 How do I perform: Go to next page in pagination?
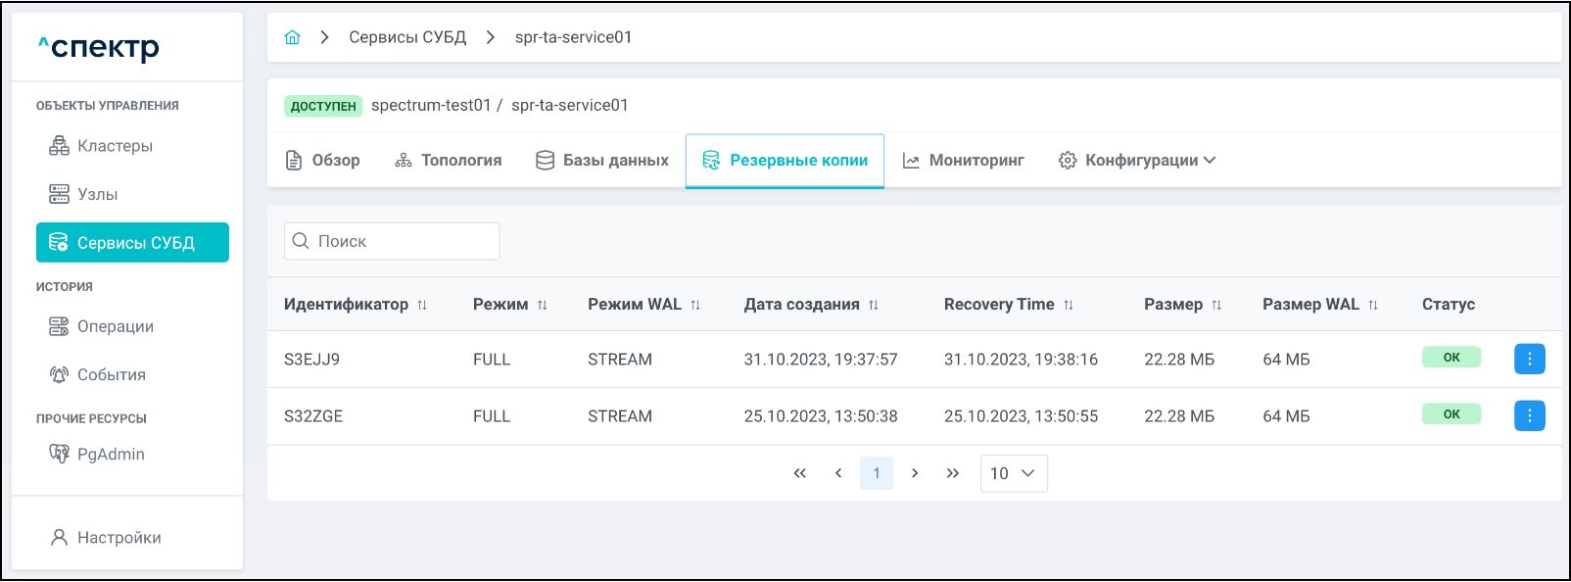click(915, 473)
